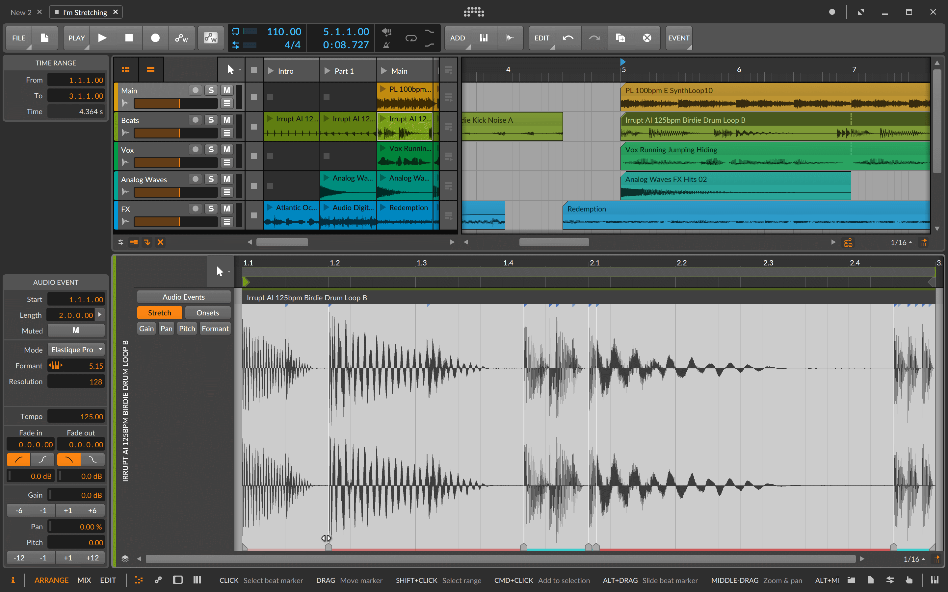Click the -12 pitch step button
Viewport: 948px width, 592px height.
click(19, 558)
